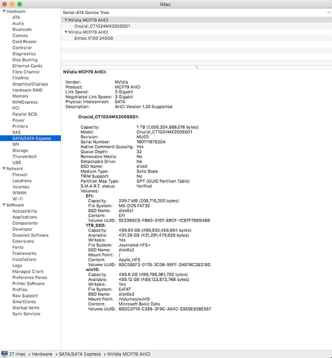Select Camera hardware entry
332x358 pixels.
tap(20, 35)
